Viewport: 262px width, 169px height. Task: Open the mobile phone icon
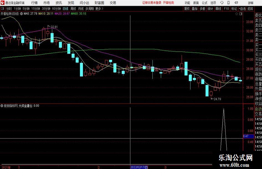coord(228,3)
